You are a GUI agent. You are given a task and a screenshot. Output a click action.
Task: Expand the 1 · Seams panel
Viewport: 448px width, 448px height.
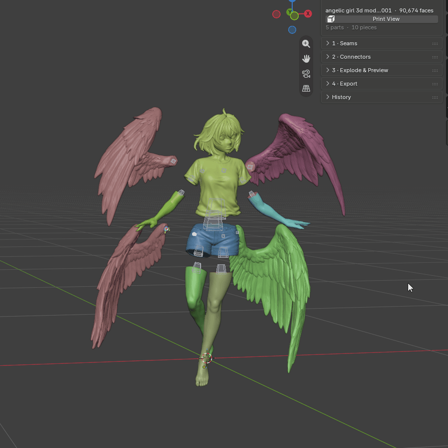pyautogui.click(x=382, y=43)
